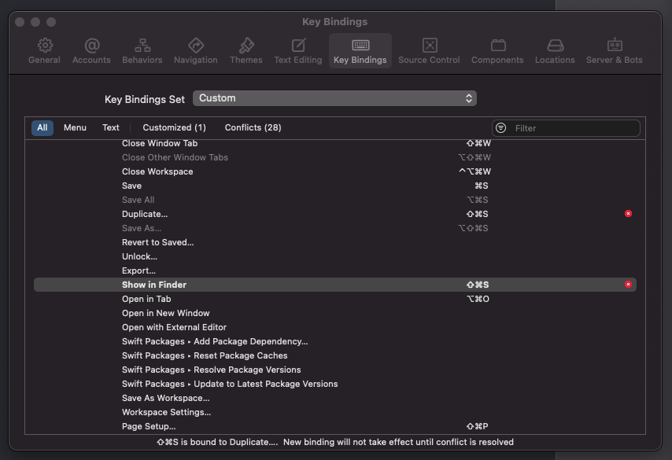Select the Open in Tab row
This screenshot has height=460, width=672.
coord(335,299)
